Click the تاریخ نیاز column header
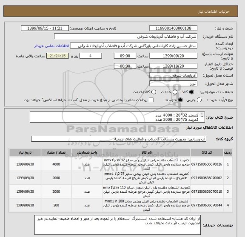 click(x=25, y=152)
